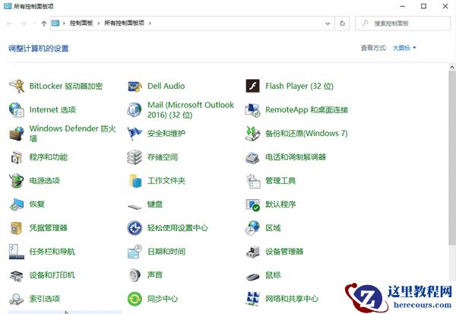Click the 默认程序 text label
Viewport: 456px width, 314px height.
point(280,205)
